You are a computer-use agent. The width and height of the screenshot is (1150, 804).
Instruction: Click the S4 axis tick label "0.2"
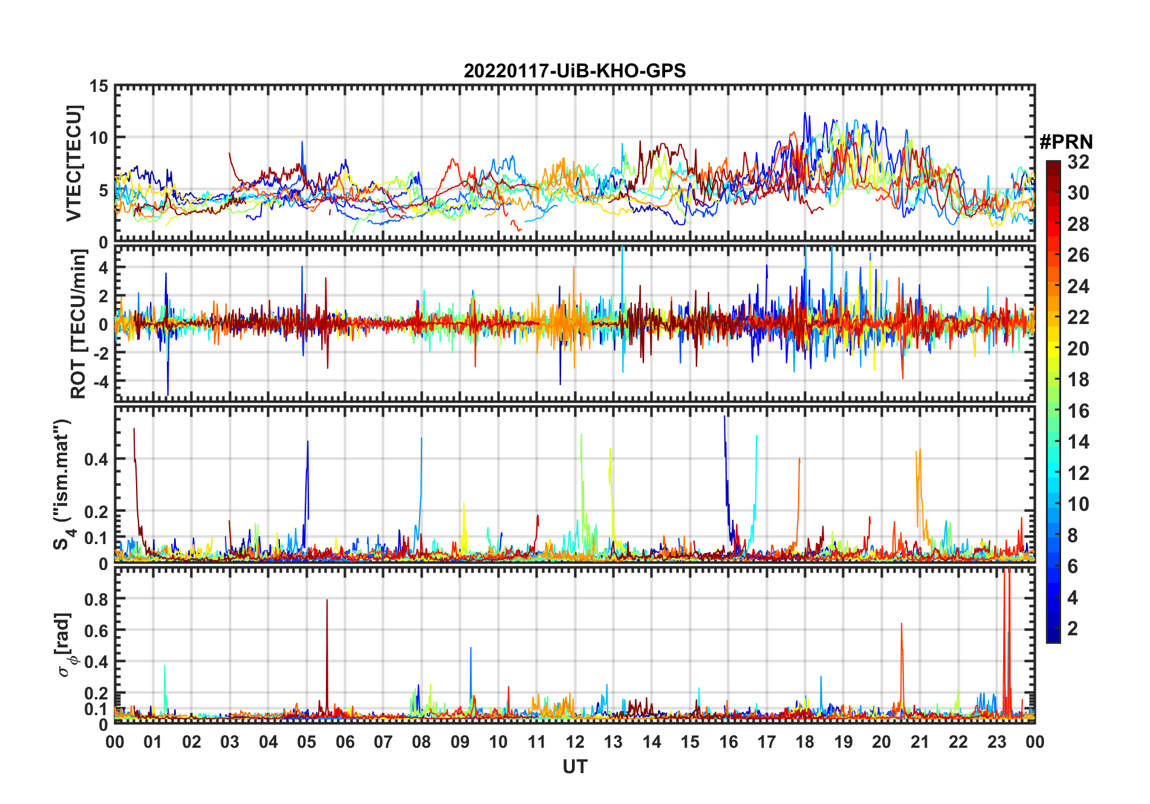96,511
